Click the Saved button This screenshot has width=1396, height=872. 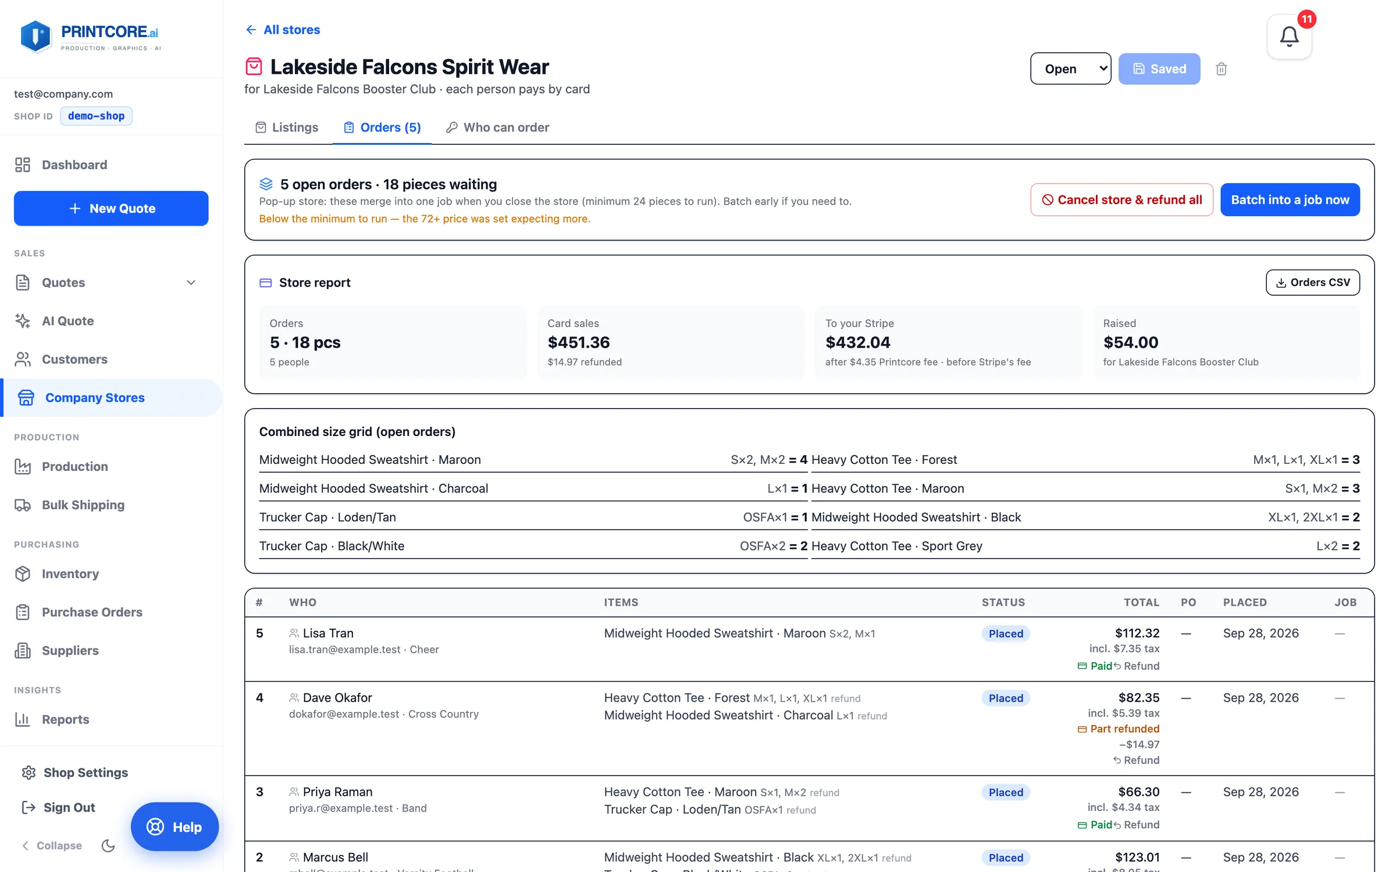(1159, 69)
